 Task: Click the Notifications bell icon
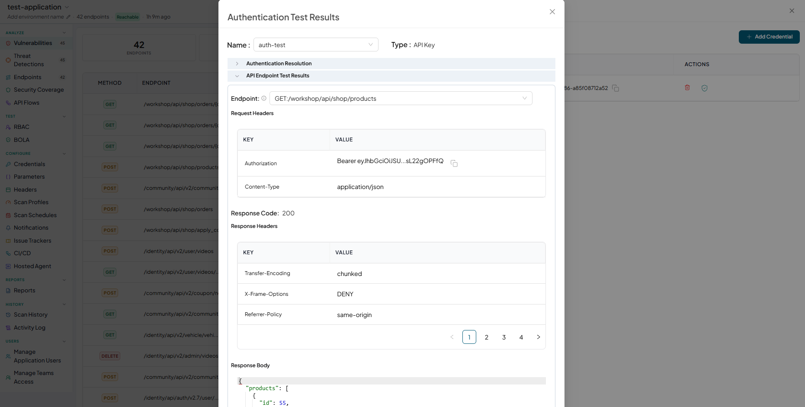tap(8, 228)
